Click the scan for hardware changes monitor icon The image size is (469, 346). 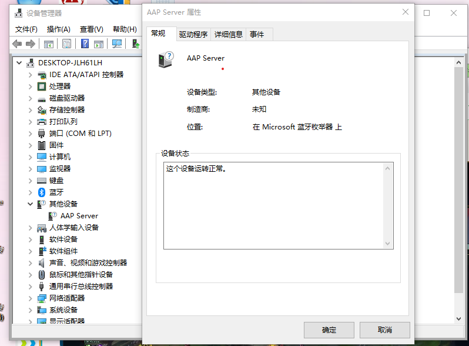click(x=116, y=44)
